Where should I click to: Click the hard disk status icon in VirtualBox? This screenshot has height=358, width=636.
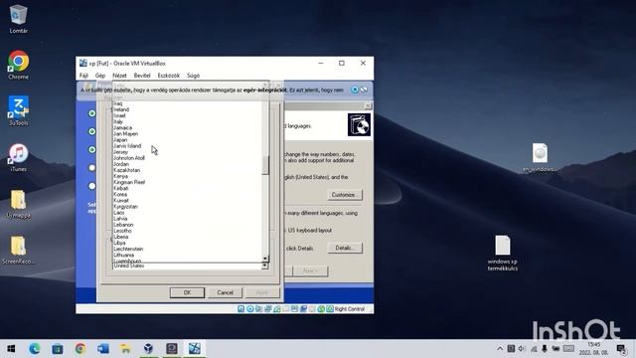[x=240, y=309]
